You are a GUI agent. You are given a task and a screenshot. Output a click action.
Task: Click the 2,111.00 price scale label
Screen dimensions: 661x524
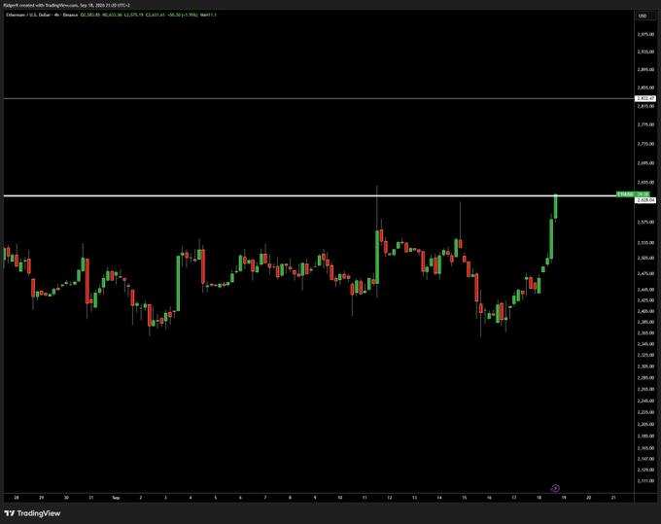click(x=645, y=481)
